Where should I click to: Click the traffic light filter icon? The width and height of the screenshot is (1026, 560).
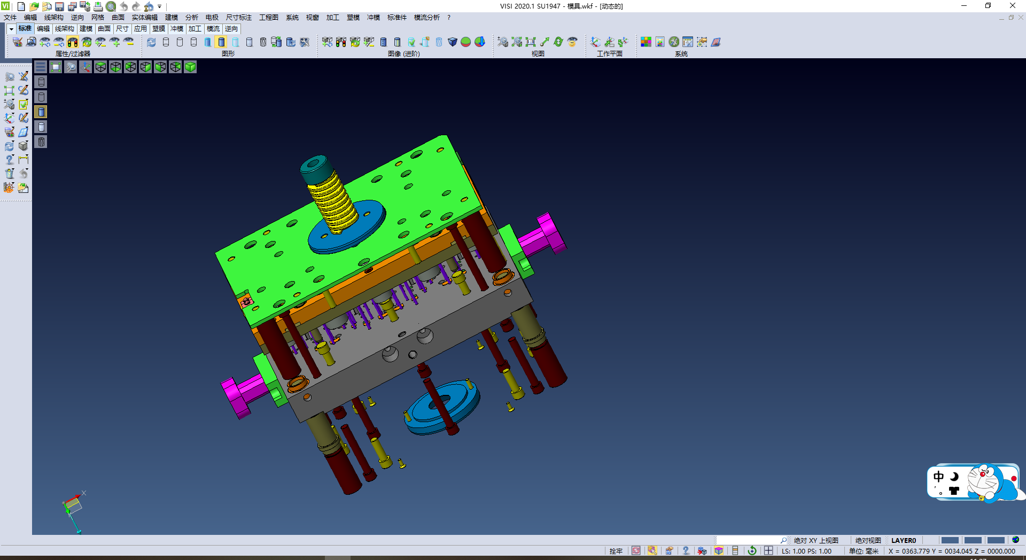click(x=73, y=42)
